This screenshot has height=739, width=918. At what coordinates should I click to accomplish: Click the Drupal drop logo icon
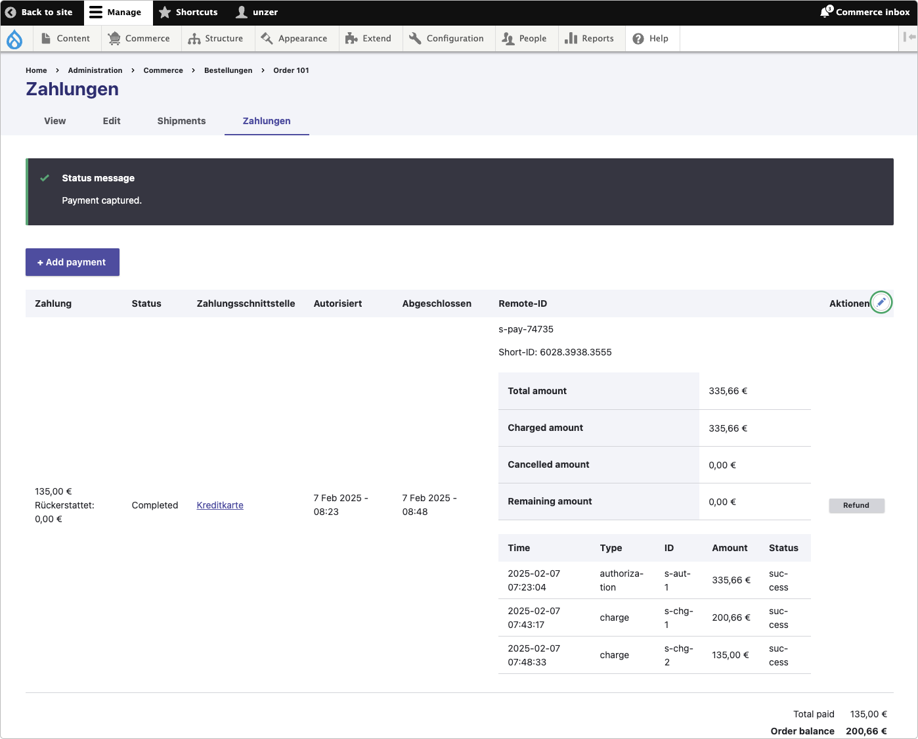click(14, 39)
